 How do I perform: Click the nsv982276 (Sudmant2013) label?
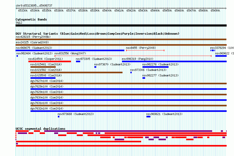click(160, 64)
